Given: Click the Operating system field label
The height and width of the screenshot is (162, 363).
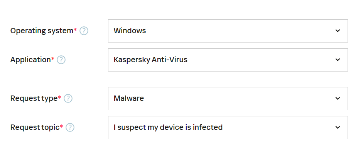Looking at the screenshot, I should [x=41, y=31].
